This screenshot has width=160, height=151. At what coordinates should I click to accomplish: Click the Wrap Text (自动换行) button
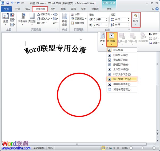pyautogui.click(x=112, y=39)
